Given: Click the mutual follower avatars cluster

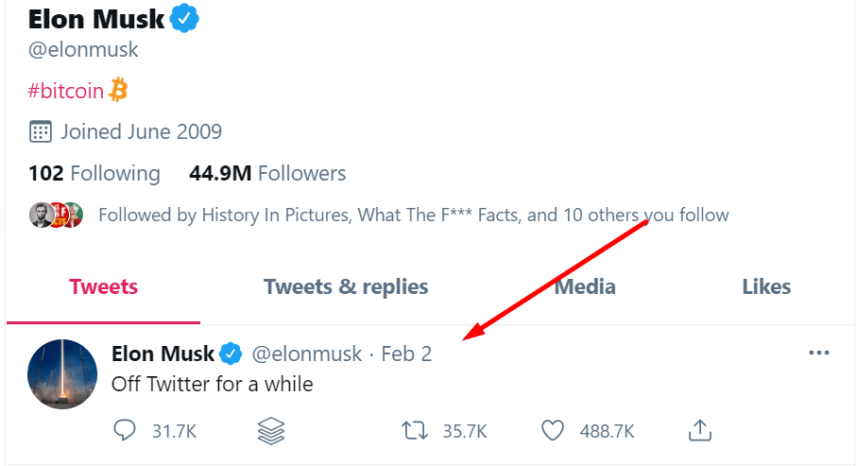Looking at the screenshot, I should point(56,215).
